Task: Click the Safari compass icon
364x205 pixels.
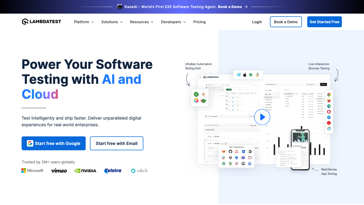Action: 329,117
